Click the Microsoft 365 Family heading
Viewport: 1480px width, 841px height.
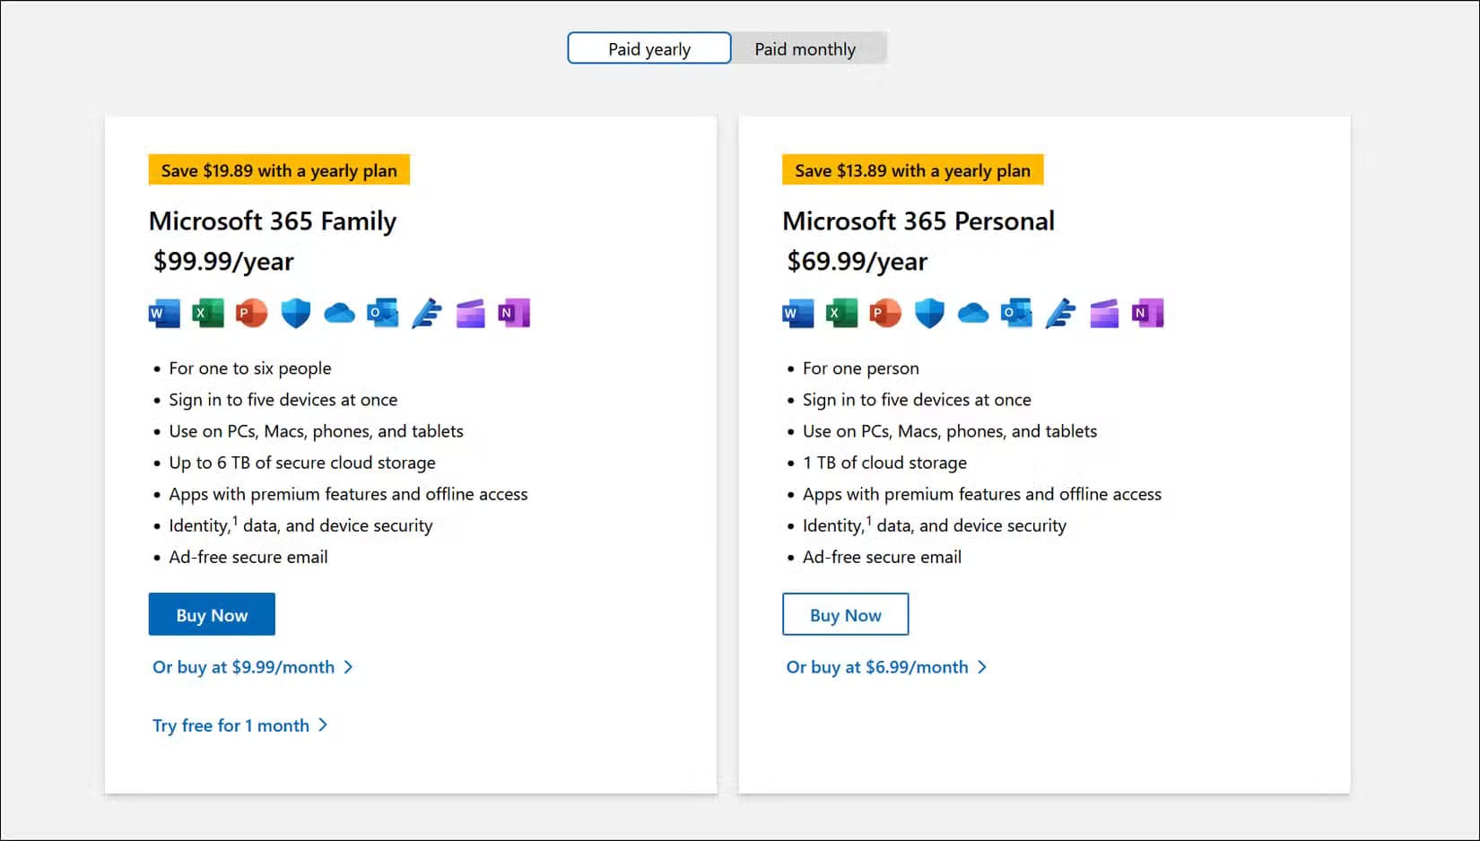[x=273, y=221]
